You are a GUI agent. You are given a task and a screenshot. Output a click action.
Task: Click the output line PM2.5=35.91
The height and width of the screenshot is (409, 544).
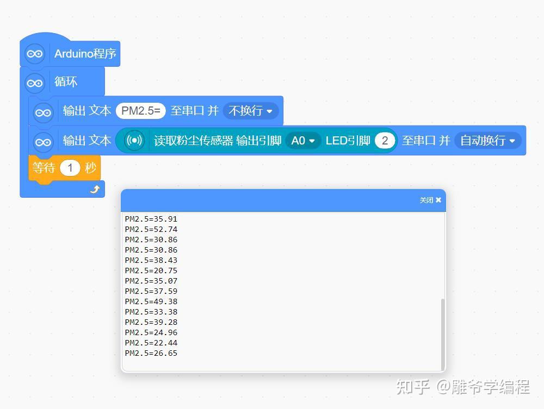(151, 218)
